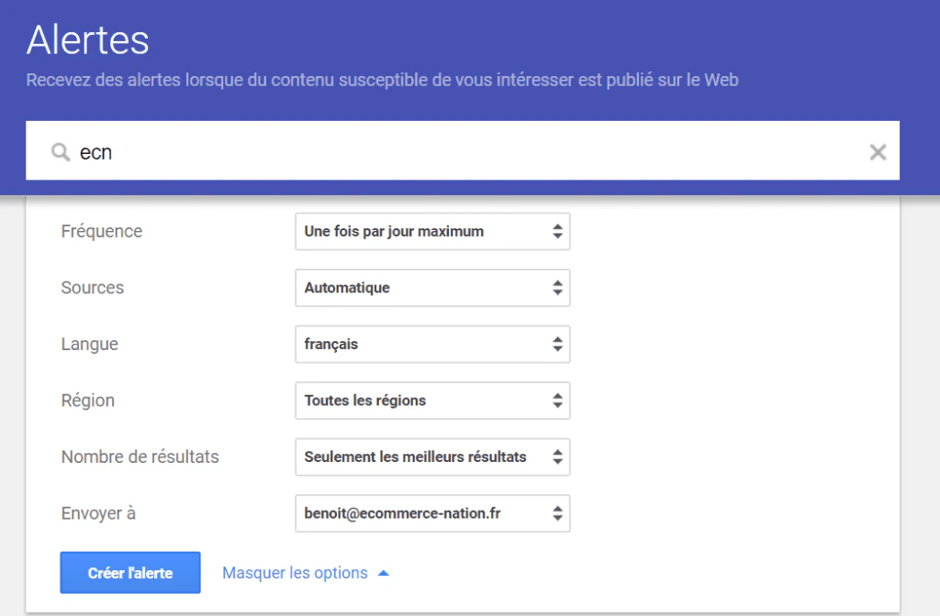Image resolution: width=940 pixels, height=616 pixels.
Task: Open the 'français' language dropdown
Action: [432, 344]
